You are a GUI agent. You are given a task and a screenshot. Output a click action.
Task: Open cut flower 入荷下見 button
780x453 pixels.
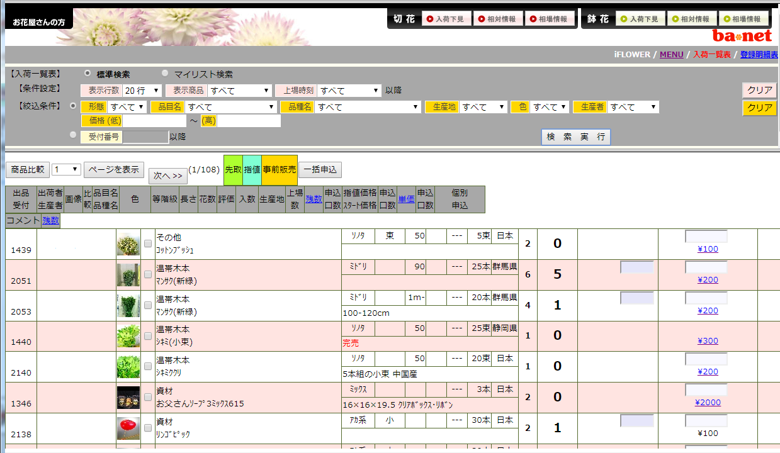[x=444, y=19]
